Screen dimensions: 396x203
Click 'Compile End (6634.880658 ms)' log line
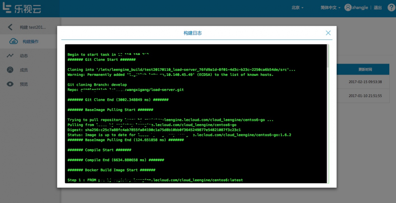116,160
